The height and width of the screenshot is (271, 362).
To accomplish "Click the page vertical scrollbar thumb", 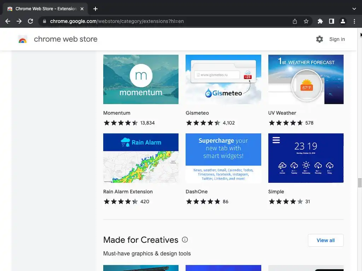I will (x=360, y=183).
